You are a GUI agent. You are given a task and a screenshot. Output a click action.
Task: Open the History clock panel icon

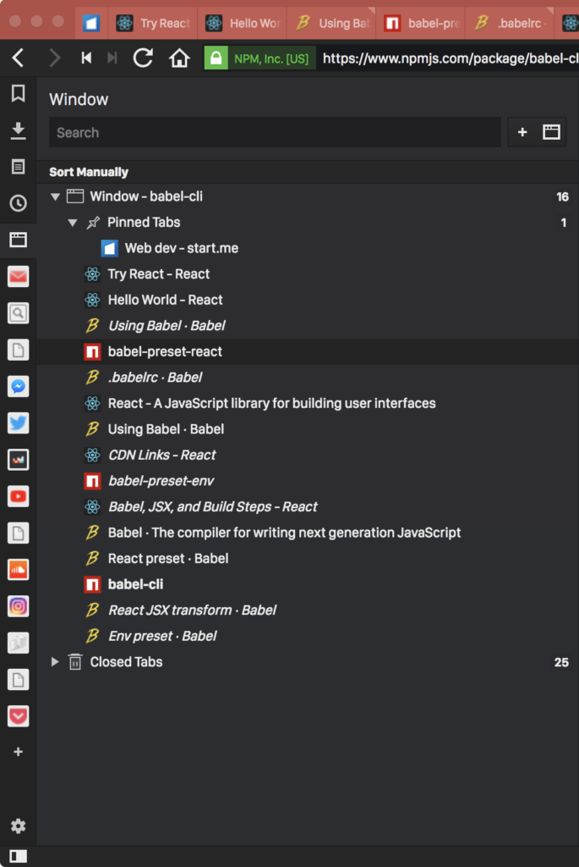(x=19, y=203)
